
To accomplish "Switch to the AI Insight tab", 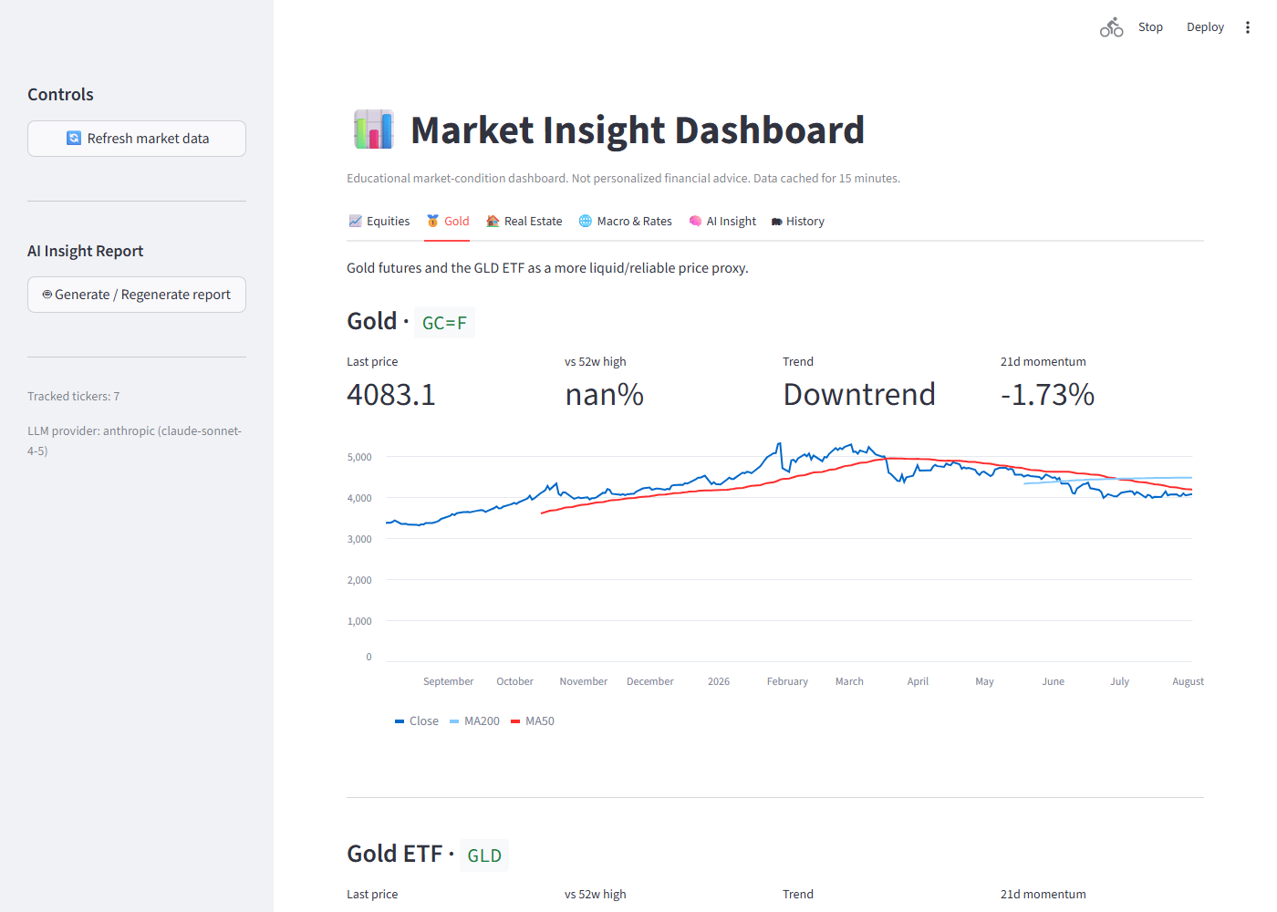I will 722,222.
